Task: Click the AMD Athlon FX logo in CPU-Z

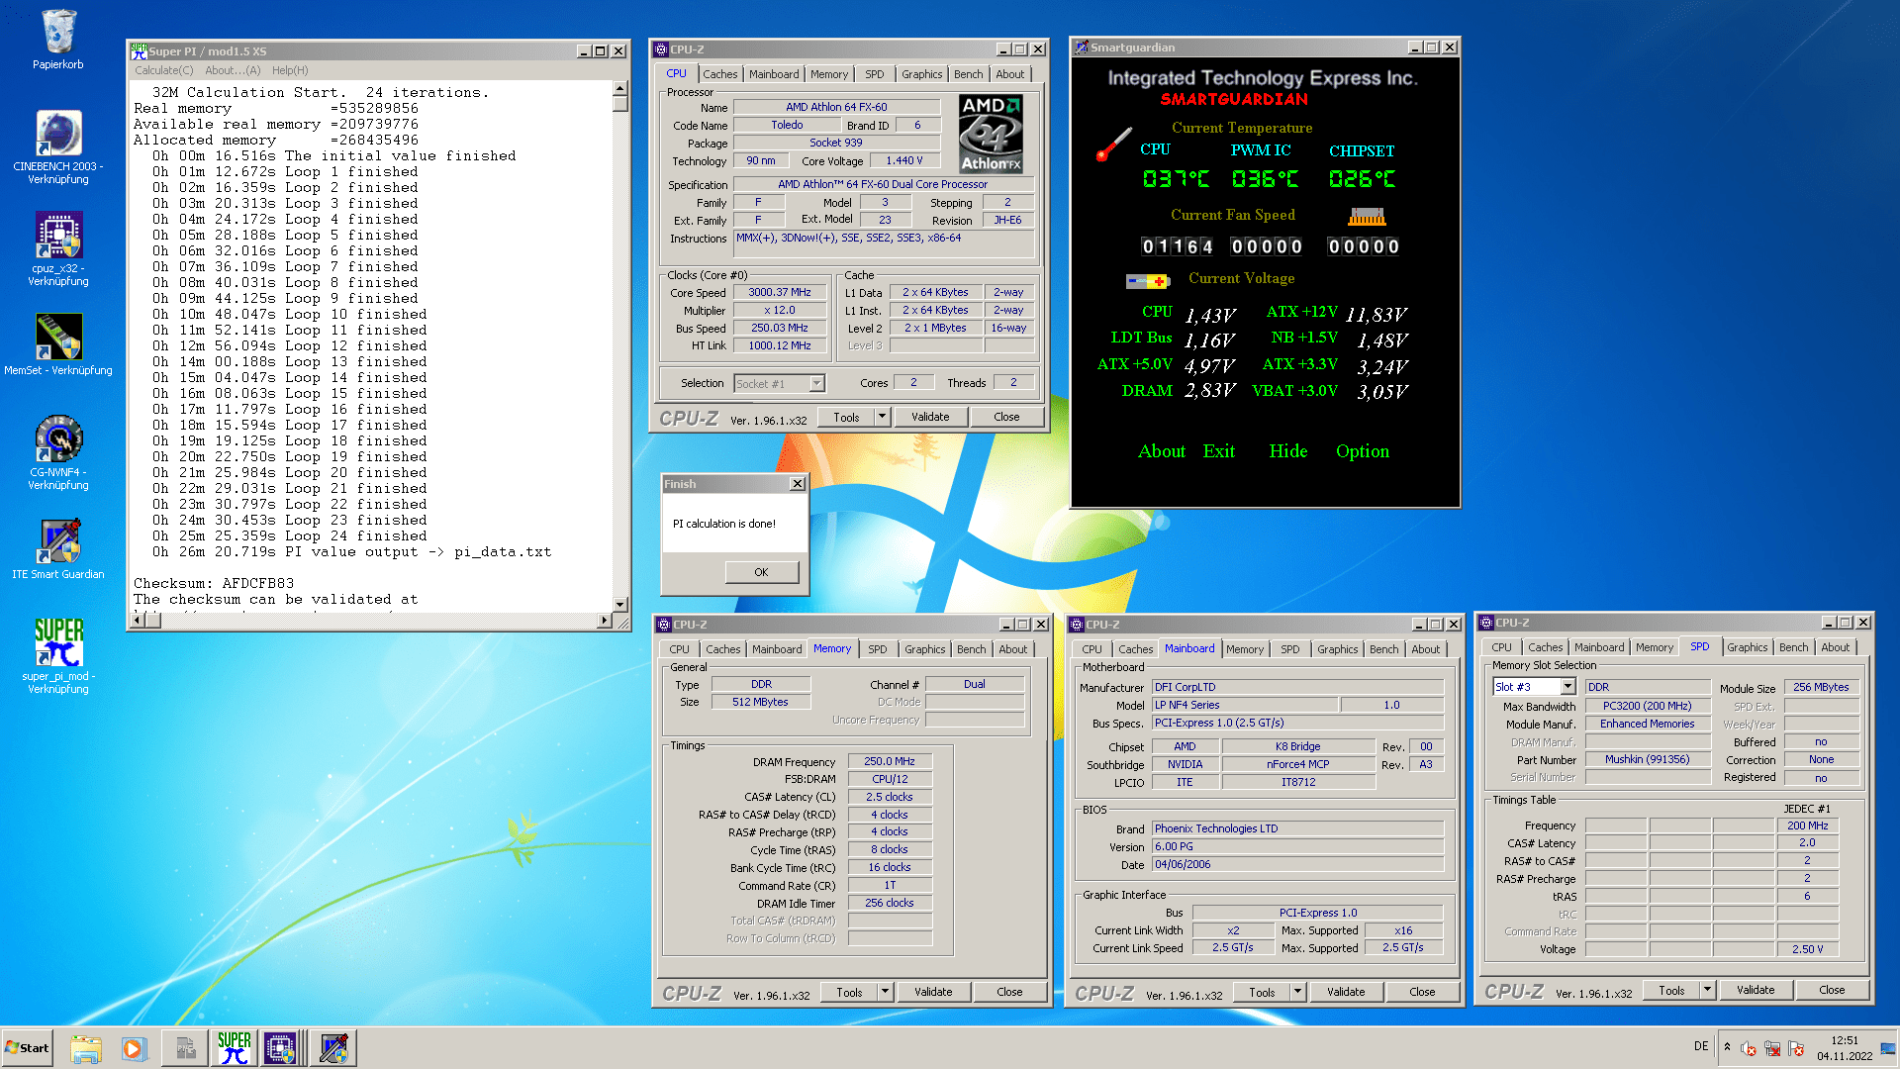Action: coord(991,134)
